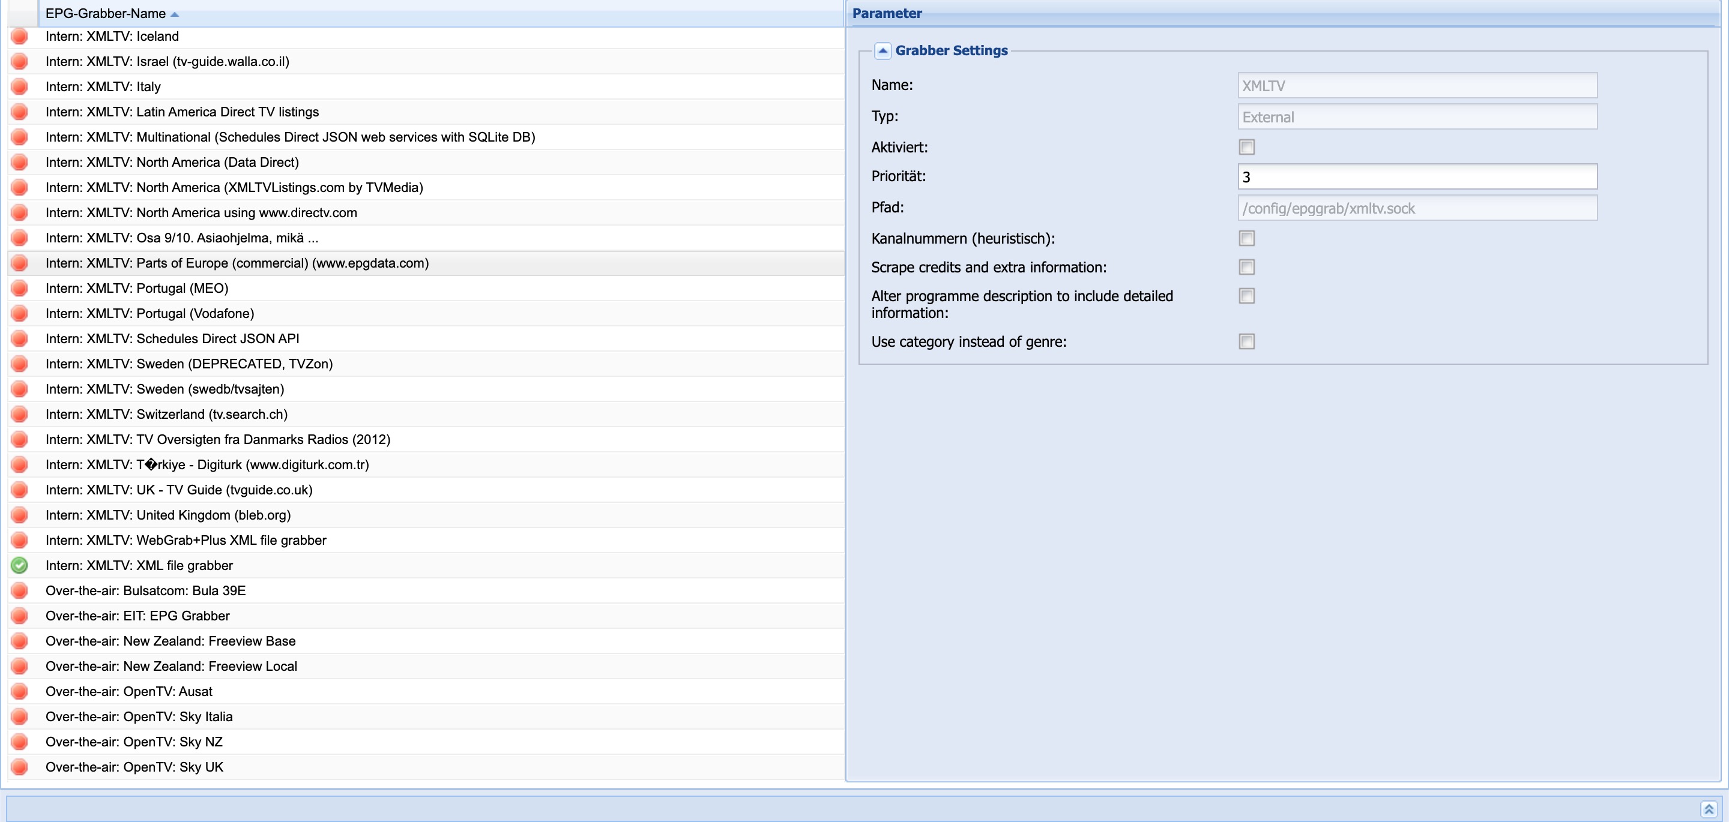Toggle Use category instead of genre checkbox
The height and width of the screenshot is (822, 1729).
(x=1246, y=341)
